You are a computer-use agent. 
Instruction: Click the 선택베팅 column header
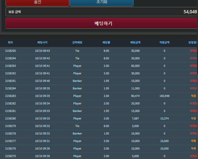click(77, 43)
